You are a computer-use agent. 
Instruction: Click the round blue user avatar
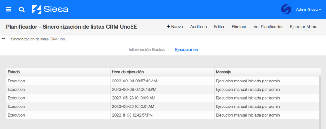click(x=286, y=10)
